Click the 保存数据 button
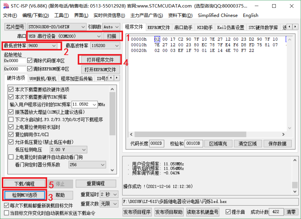This screenshot has width=301, height=219. (x=277, y=144)
